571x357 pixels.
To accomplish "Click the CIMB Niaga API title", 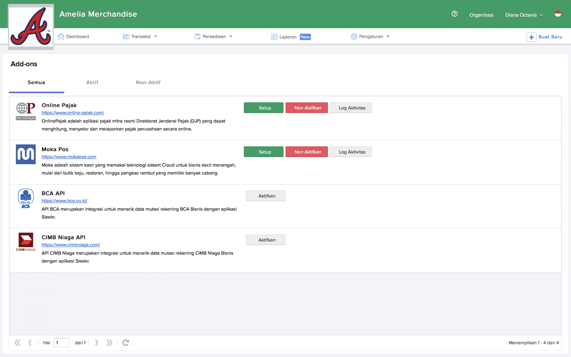I will point(64,237).
